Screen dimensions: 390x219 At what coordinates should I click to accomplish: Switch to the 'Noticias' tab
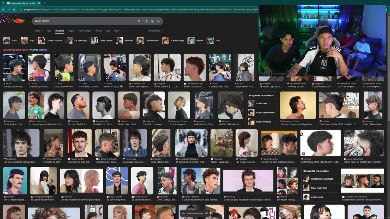pos(98,31)
